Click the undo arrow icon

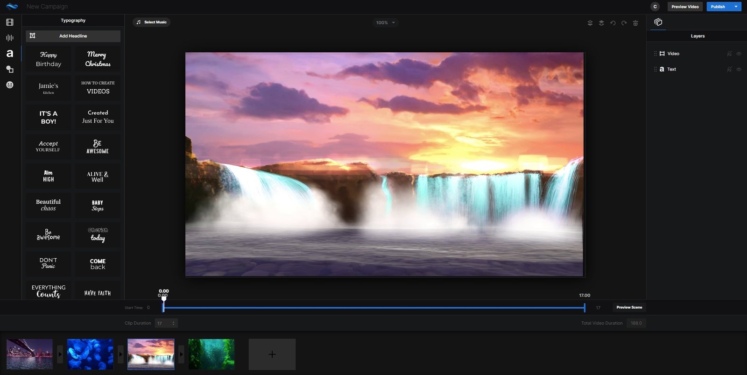point(613,23)
